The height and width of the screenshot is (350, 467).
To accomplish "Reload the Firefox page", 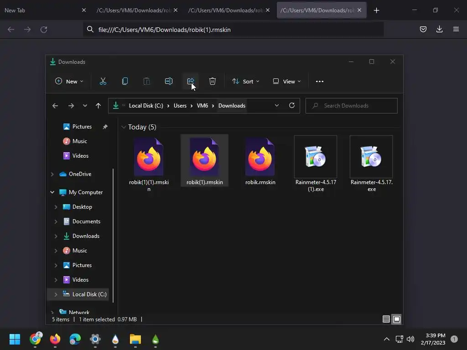I will tap(44, 30).
